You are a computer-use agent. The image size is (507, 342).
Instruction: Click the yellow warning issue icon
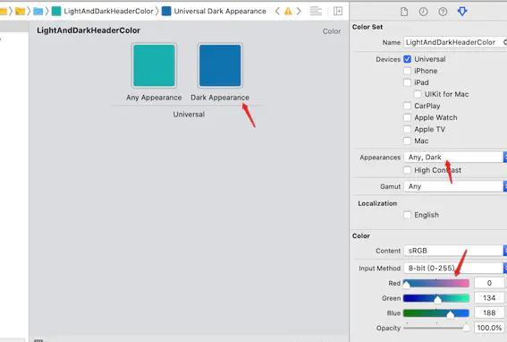[288, 12]
